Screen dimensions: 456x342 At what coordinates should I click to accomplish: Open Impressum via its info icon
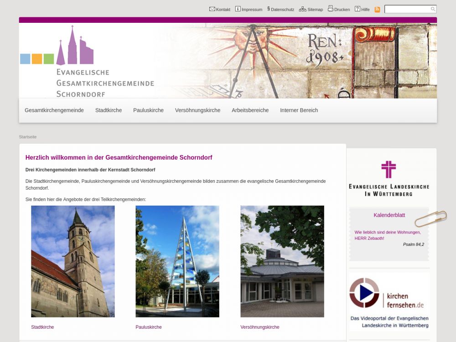click(238, 9)
